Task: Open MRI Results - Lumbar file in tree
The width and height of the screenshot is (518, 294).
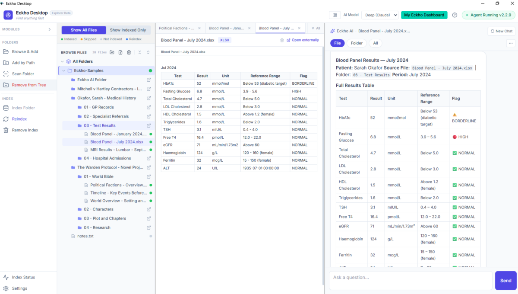Action: pos(119,149)
